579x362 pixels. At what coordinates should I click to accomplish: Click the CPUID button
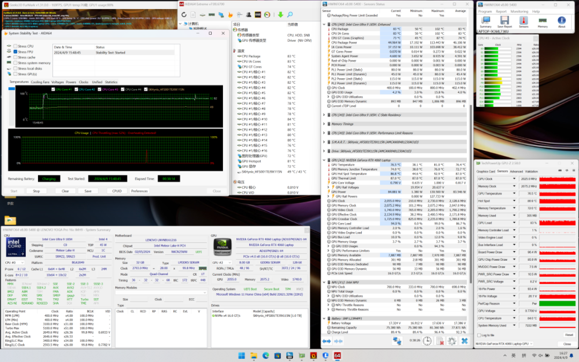117,191
